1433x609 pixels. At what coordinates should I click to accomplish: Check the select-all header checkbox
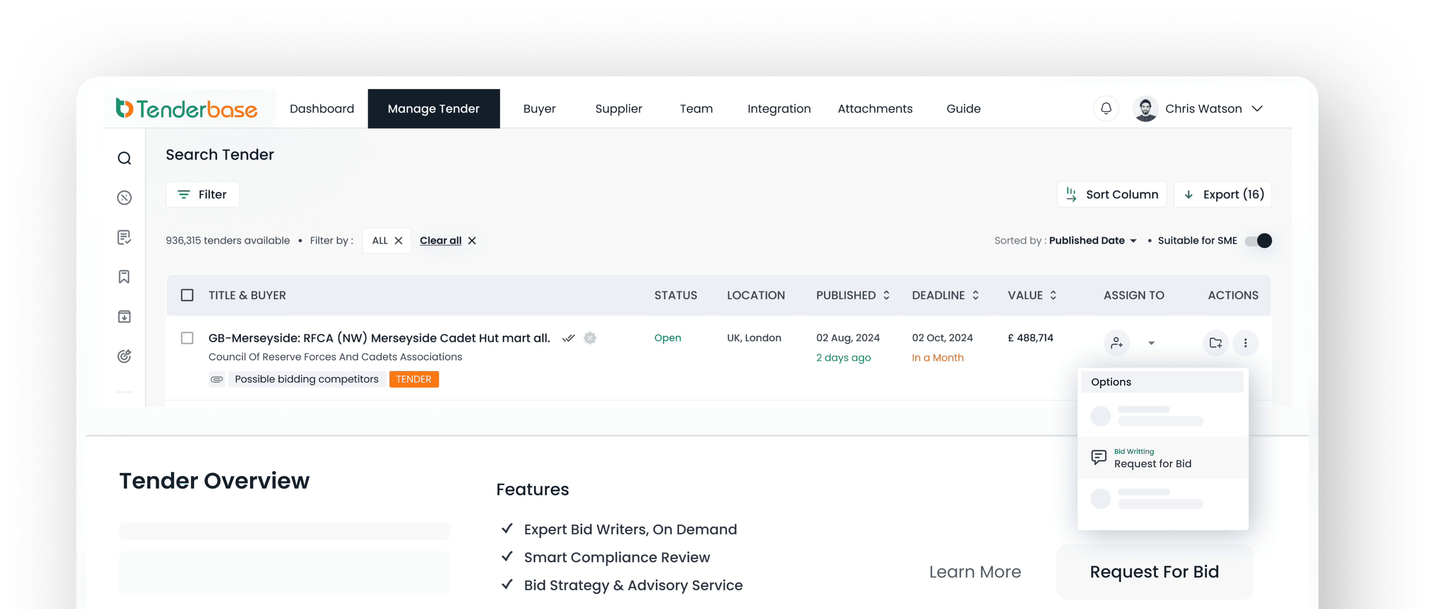click(187, 295)
